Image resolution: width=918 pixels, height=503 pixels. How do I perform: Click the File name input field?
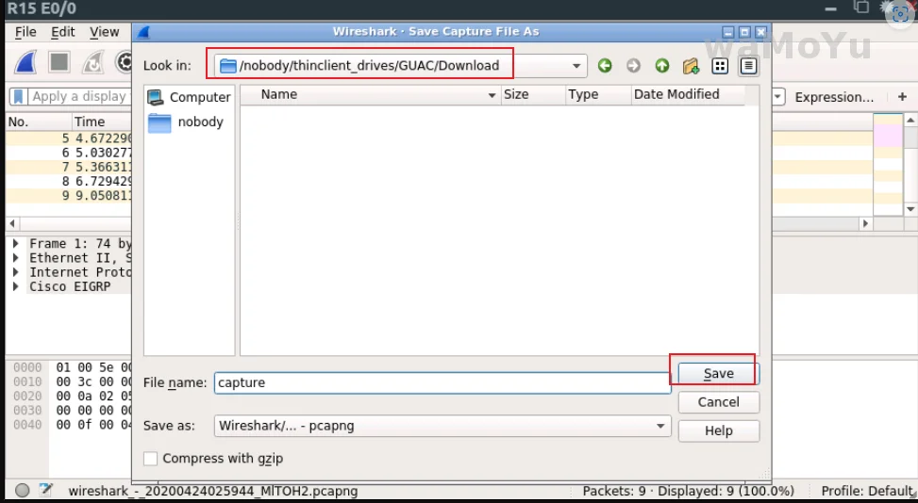[442, 382]
